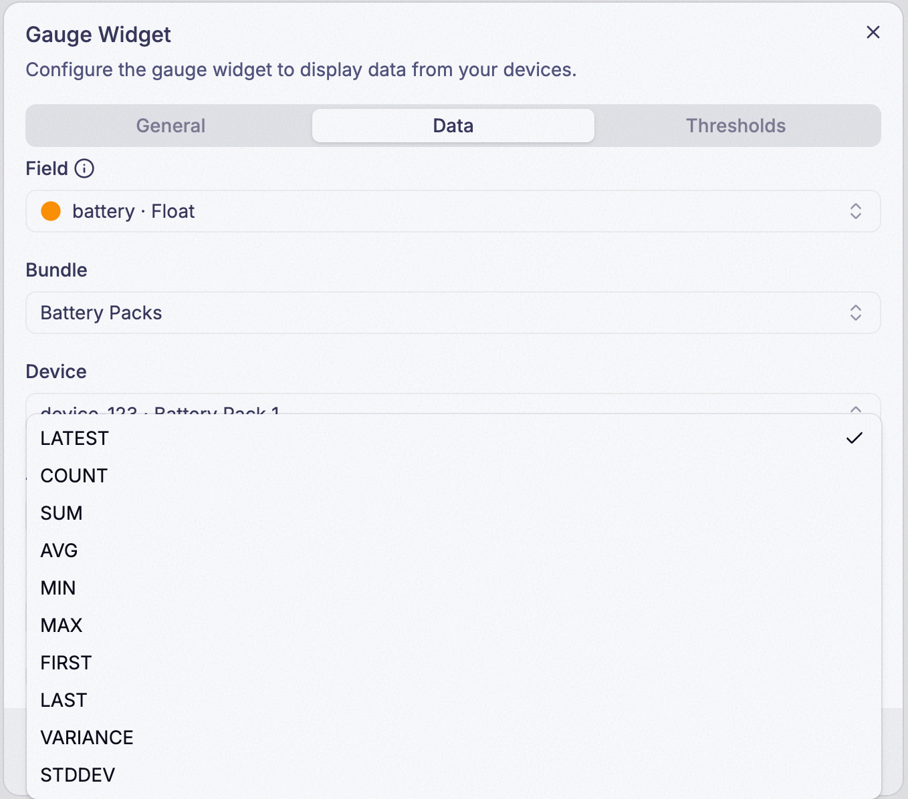Select the MAX option
Image resolution: width=908 pixels, height=799 pixels.
(453, 625)
